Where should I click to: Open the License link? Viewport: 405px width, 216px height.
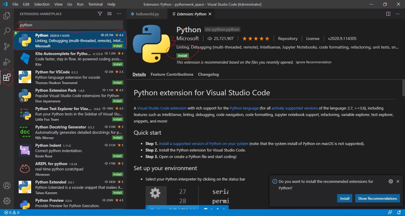(x=313, y=38)
